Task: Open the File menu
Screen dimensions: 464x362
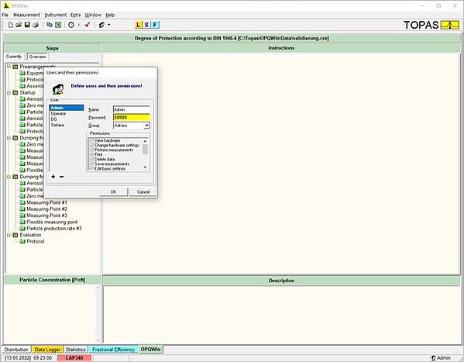Action: point(5,15)
